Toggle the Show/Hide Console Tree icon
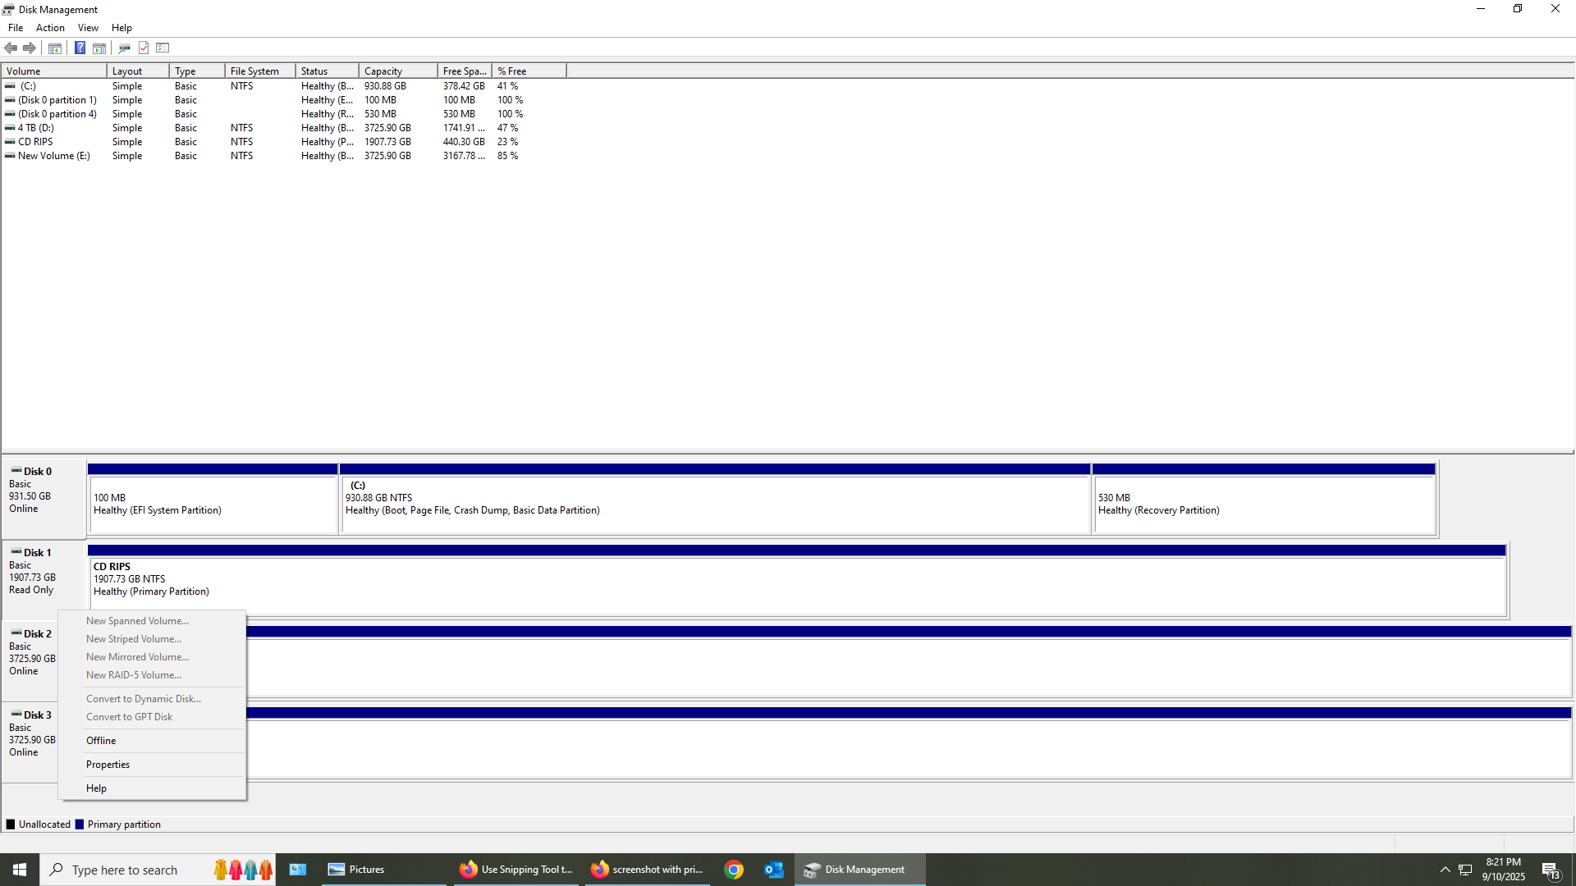This screenshot has width=1576, height=886. (x=55, y=48)
